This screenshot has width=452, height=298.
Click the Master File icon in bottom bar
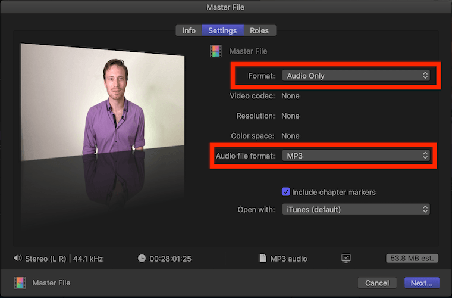20,283
